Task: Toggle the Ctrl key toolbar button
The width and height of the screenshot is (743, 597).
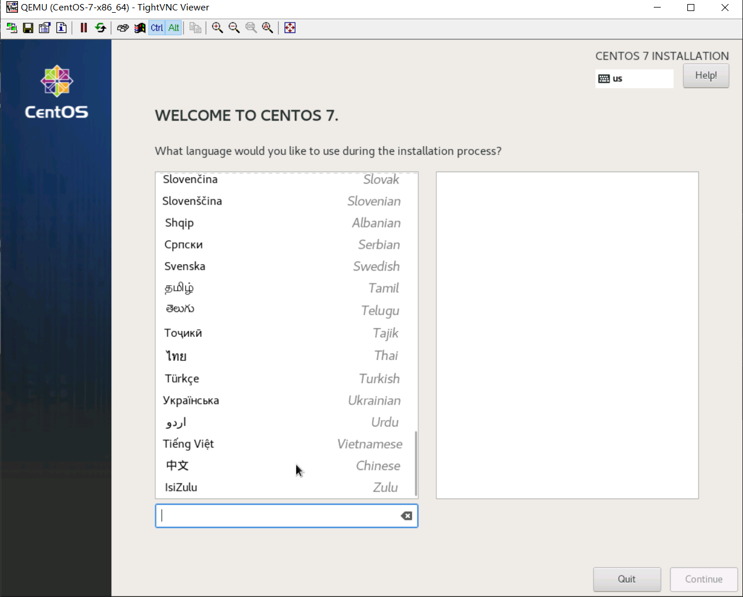Action: click(x=156, y=28)
